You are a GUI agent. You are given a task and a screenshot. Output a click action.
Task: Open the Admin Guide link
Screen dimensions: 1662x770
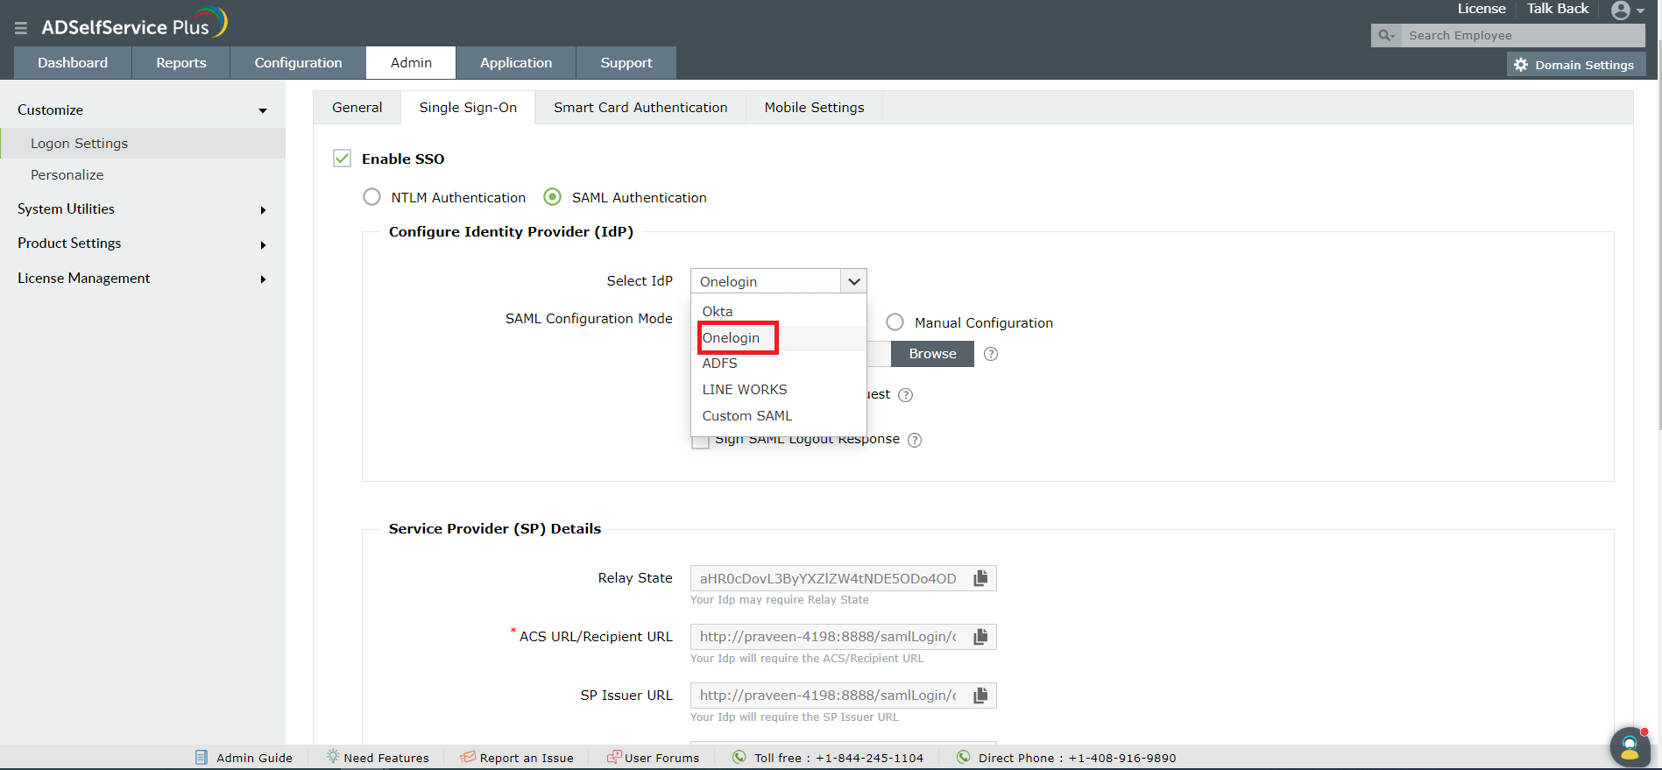pos(254,758)
